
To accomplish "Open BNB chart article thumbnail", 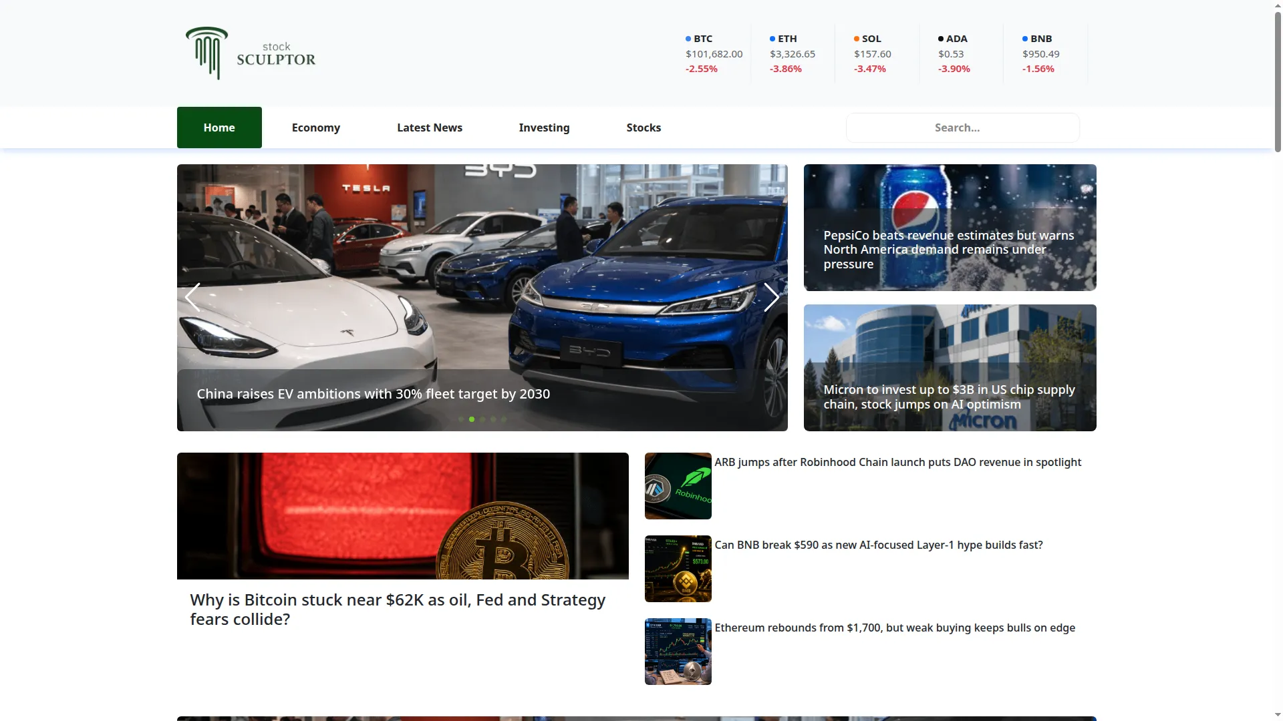I will [x=678, y=569].
